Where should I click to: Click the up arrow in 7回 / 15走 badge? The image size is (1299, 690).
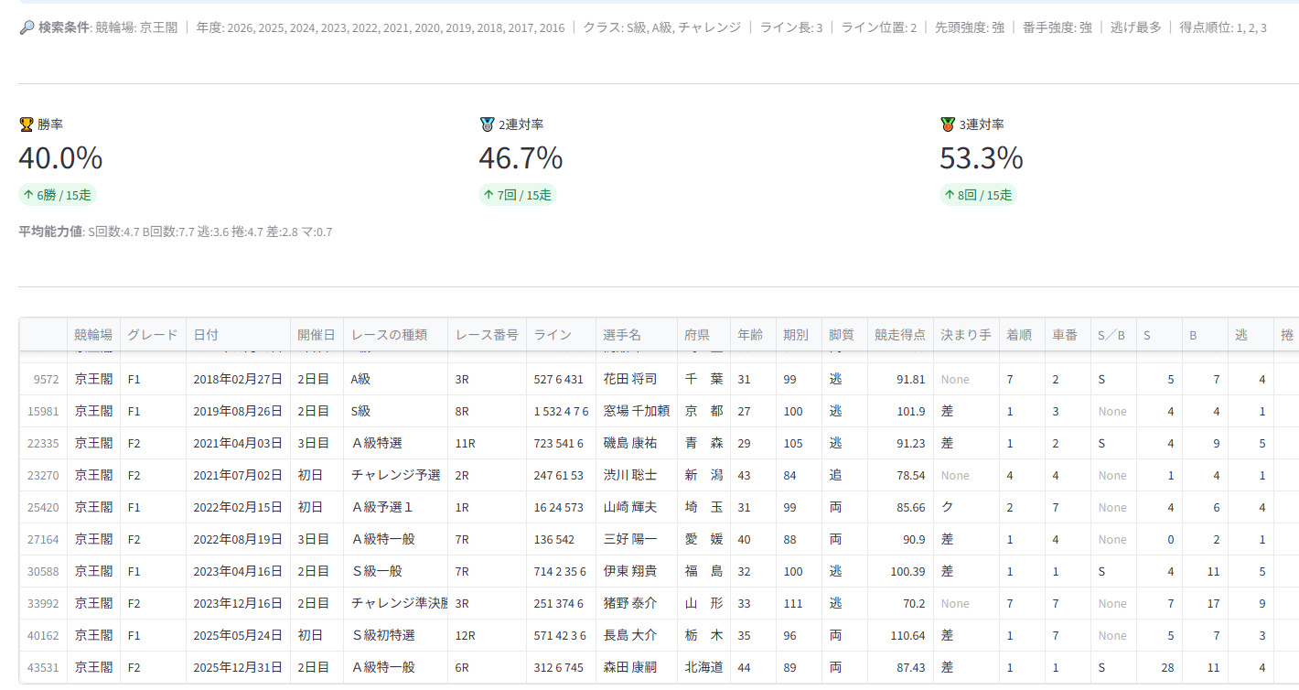click(489, 195)
